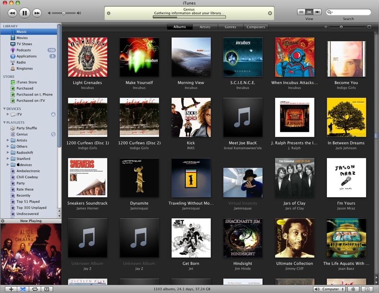The image size is (379, 293).
Task: Open the Computer speakers dropdown
Action: coord(329,289)
